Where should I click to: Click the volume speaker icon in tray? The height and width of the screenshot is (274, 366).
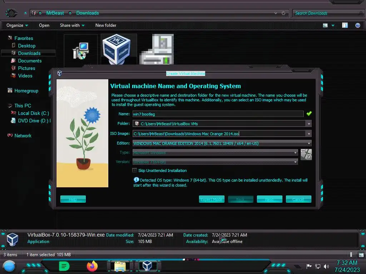(x=326, y=266)
